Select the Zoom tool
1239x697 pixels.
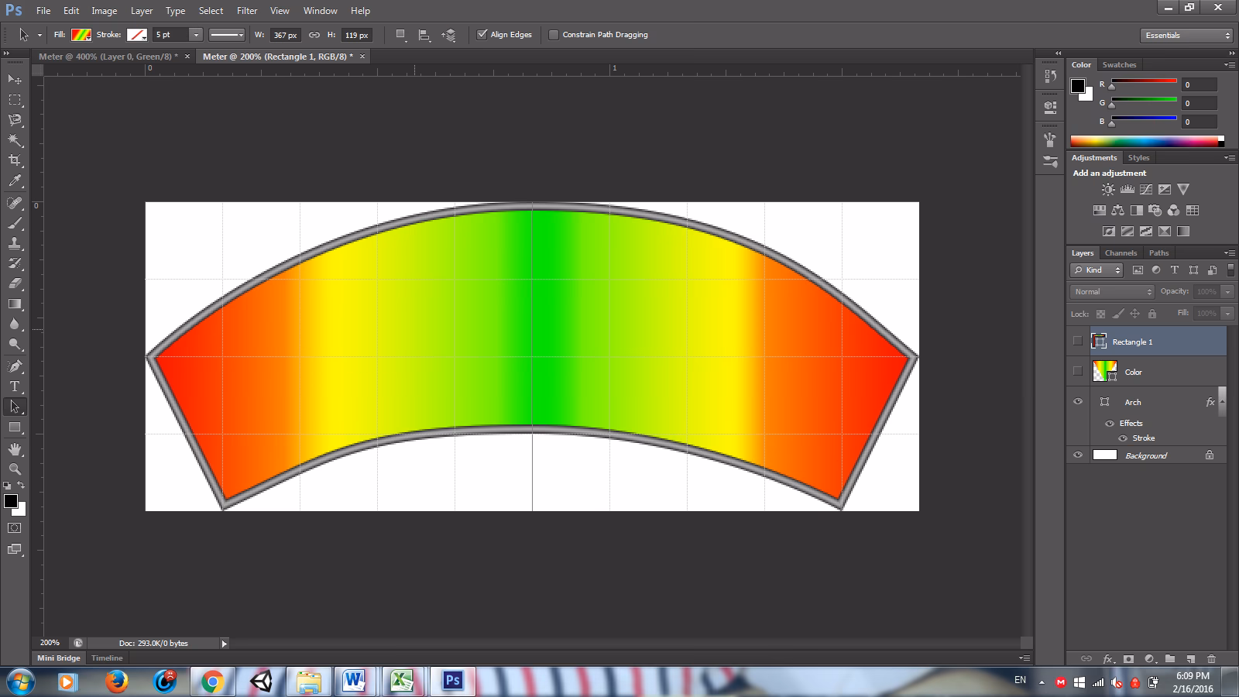click(x=14, y=470)
